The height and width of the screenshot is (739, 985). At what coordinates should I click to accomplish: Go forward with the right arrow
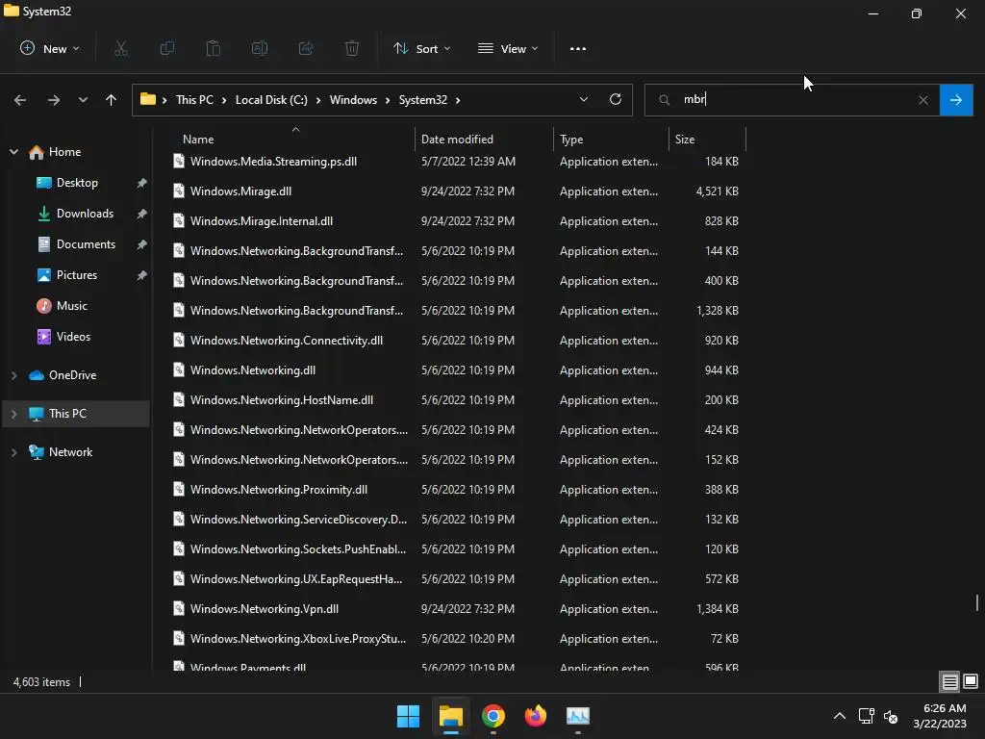[54, 100]
